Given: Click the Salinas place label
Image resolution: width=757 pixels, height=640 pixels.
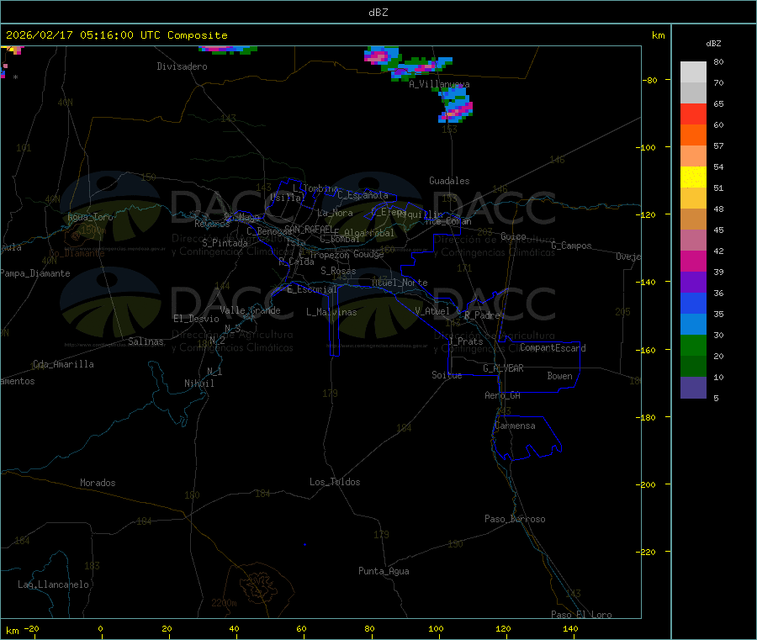Looking at the screenshot, I should [x=146, y=341].
